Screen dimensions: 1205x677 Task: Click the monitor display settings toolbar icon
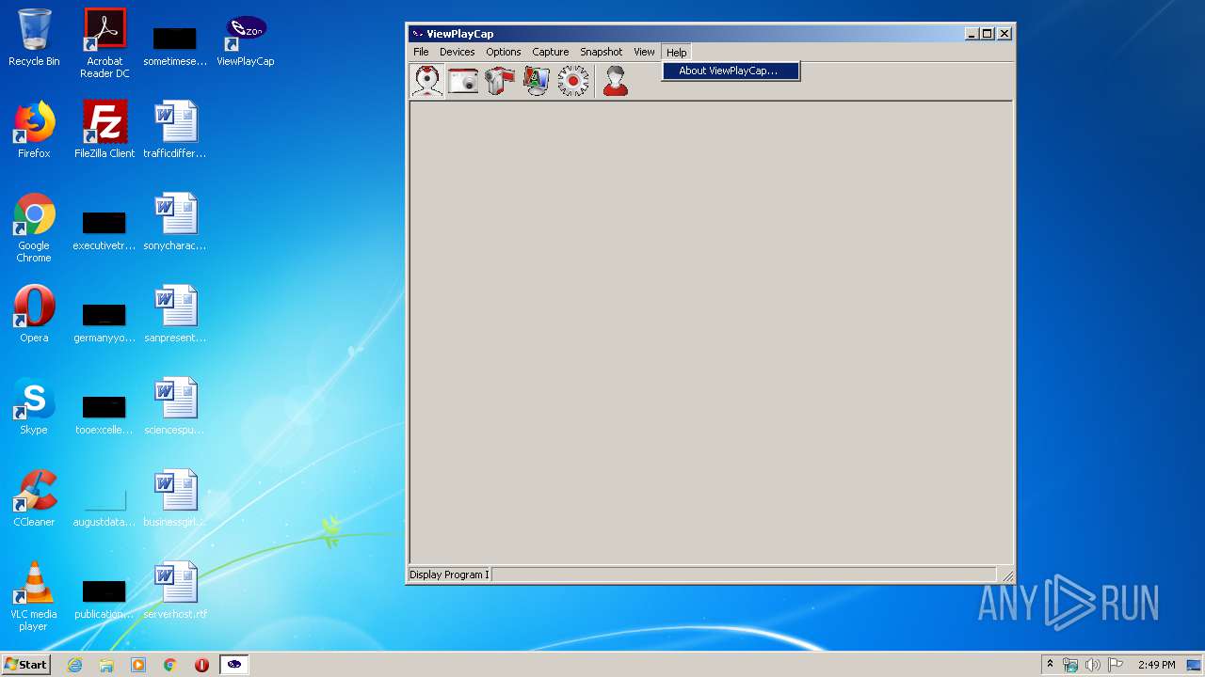tap(537, 81)
